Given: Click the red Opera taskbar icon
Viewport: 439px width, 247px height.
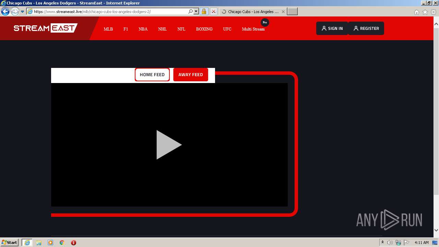Looking at the screenshot, I should tap(73, 243).
